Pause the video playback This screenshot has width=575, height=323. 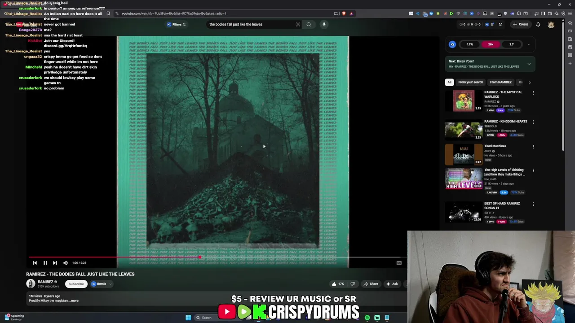point(45,263)
